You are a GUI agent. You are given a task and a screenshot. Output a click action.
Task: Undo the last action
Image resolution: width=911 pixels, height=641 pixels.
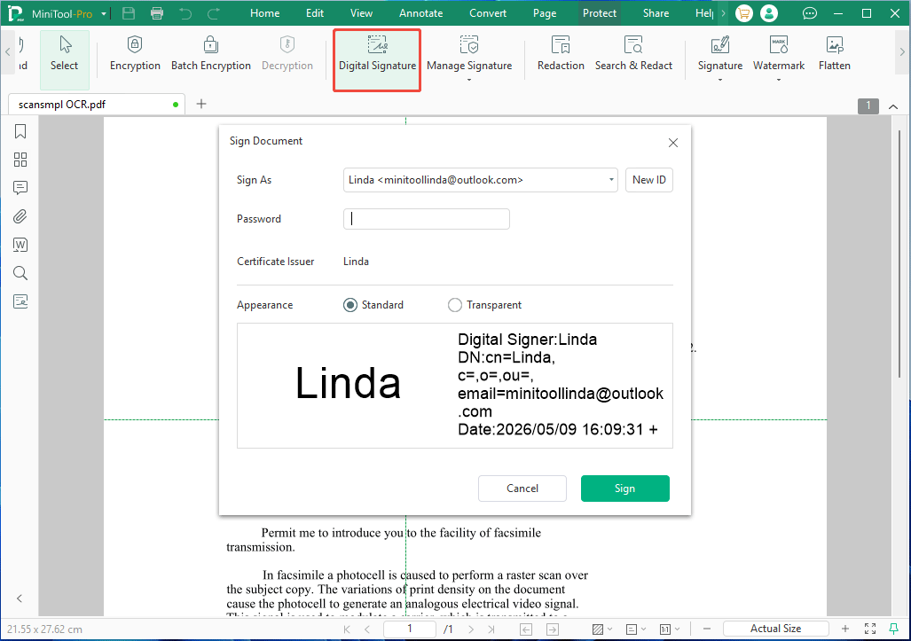tap(185, 13)
